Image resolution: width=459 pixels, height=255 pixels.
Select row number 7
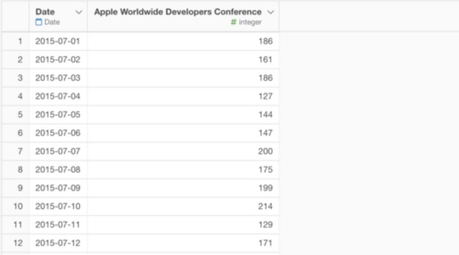[20, 151]
